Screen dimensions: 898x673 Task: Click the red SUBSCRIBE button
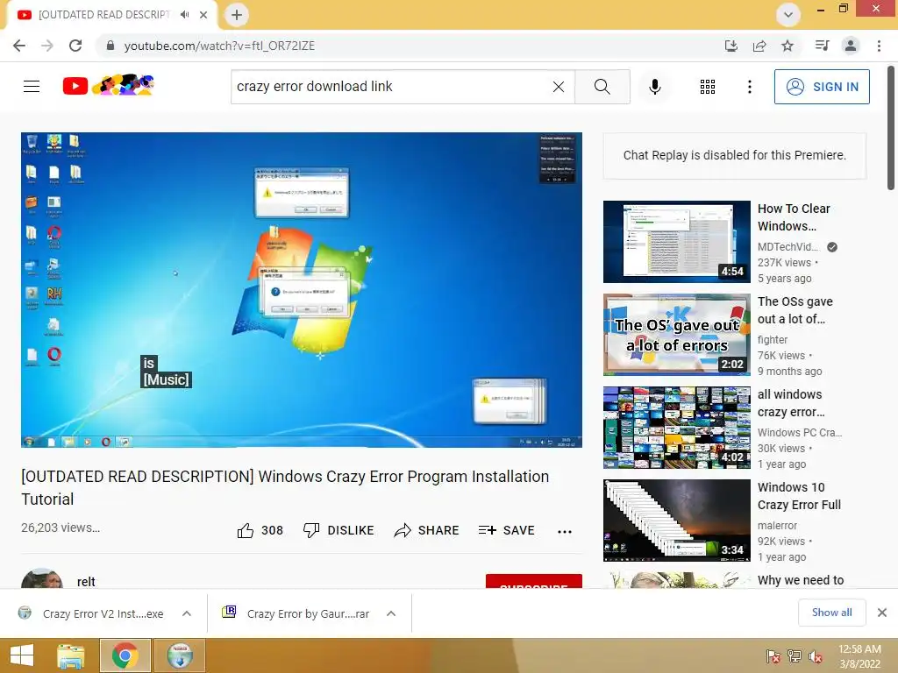[534, 582]
